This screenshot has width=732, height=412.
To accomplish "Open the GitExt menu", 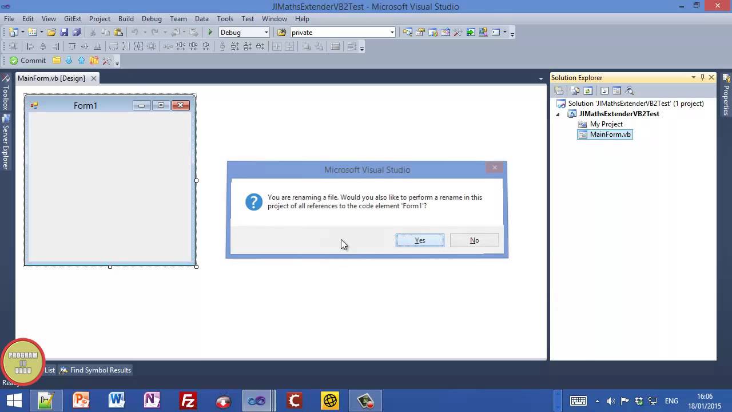I will tap(73, 18).
